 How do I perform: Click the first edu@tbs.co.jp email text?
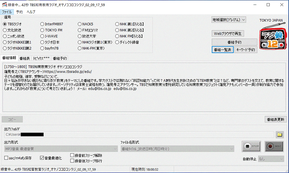coord(100,89)
